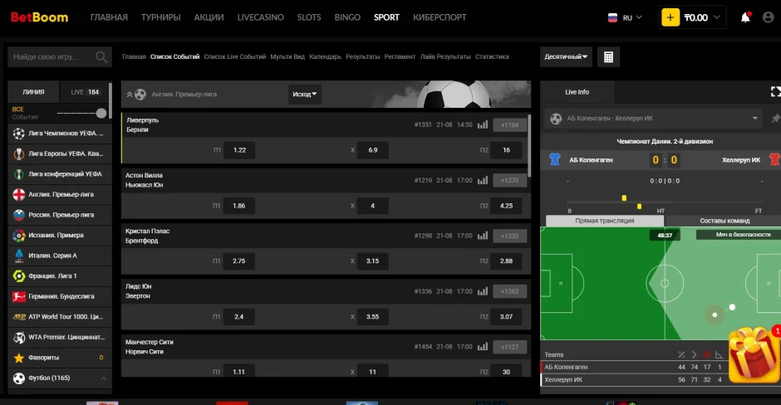
Task: Open WTA Premier Цинциннати in sidebar
Action: [x=60, y=337]
